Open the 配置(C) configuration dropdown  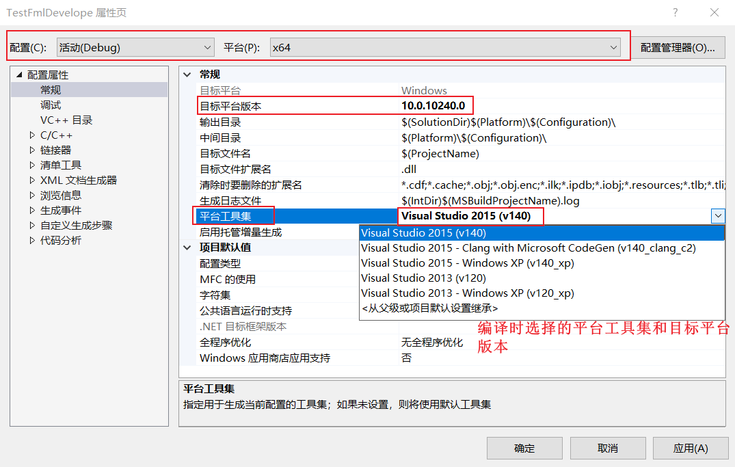135,47
